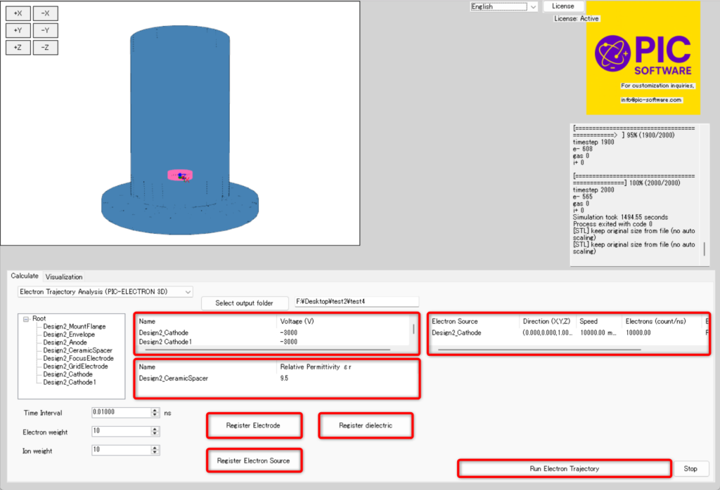Click the -X view orientation button
The image size is (720, 490).
tap(45, 13)
